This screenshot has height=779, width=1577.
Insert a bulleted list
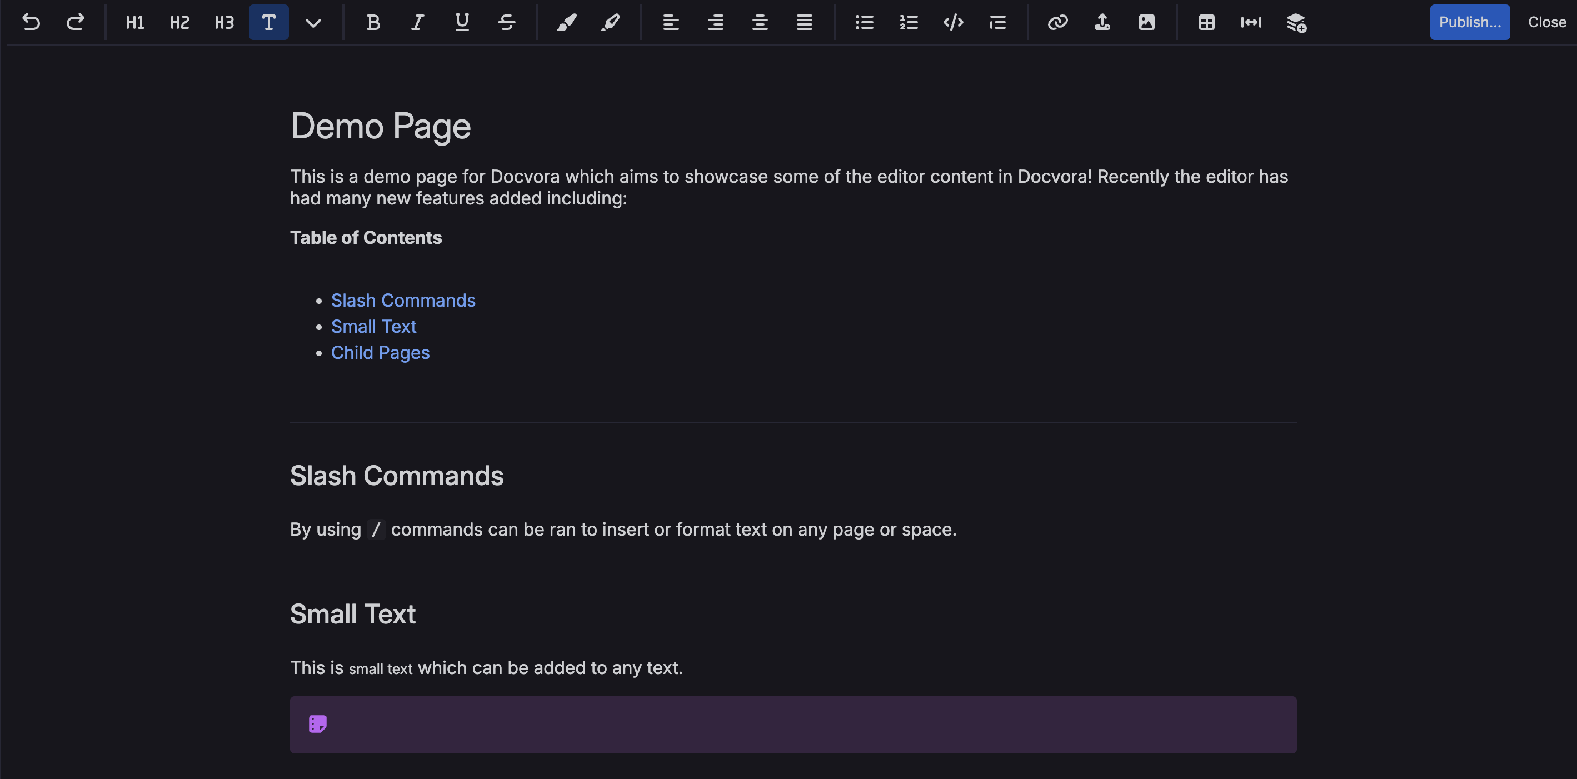(865, 23)
